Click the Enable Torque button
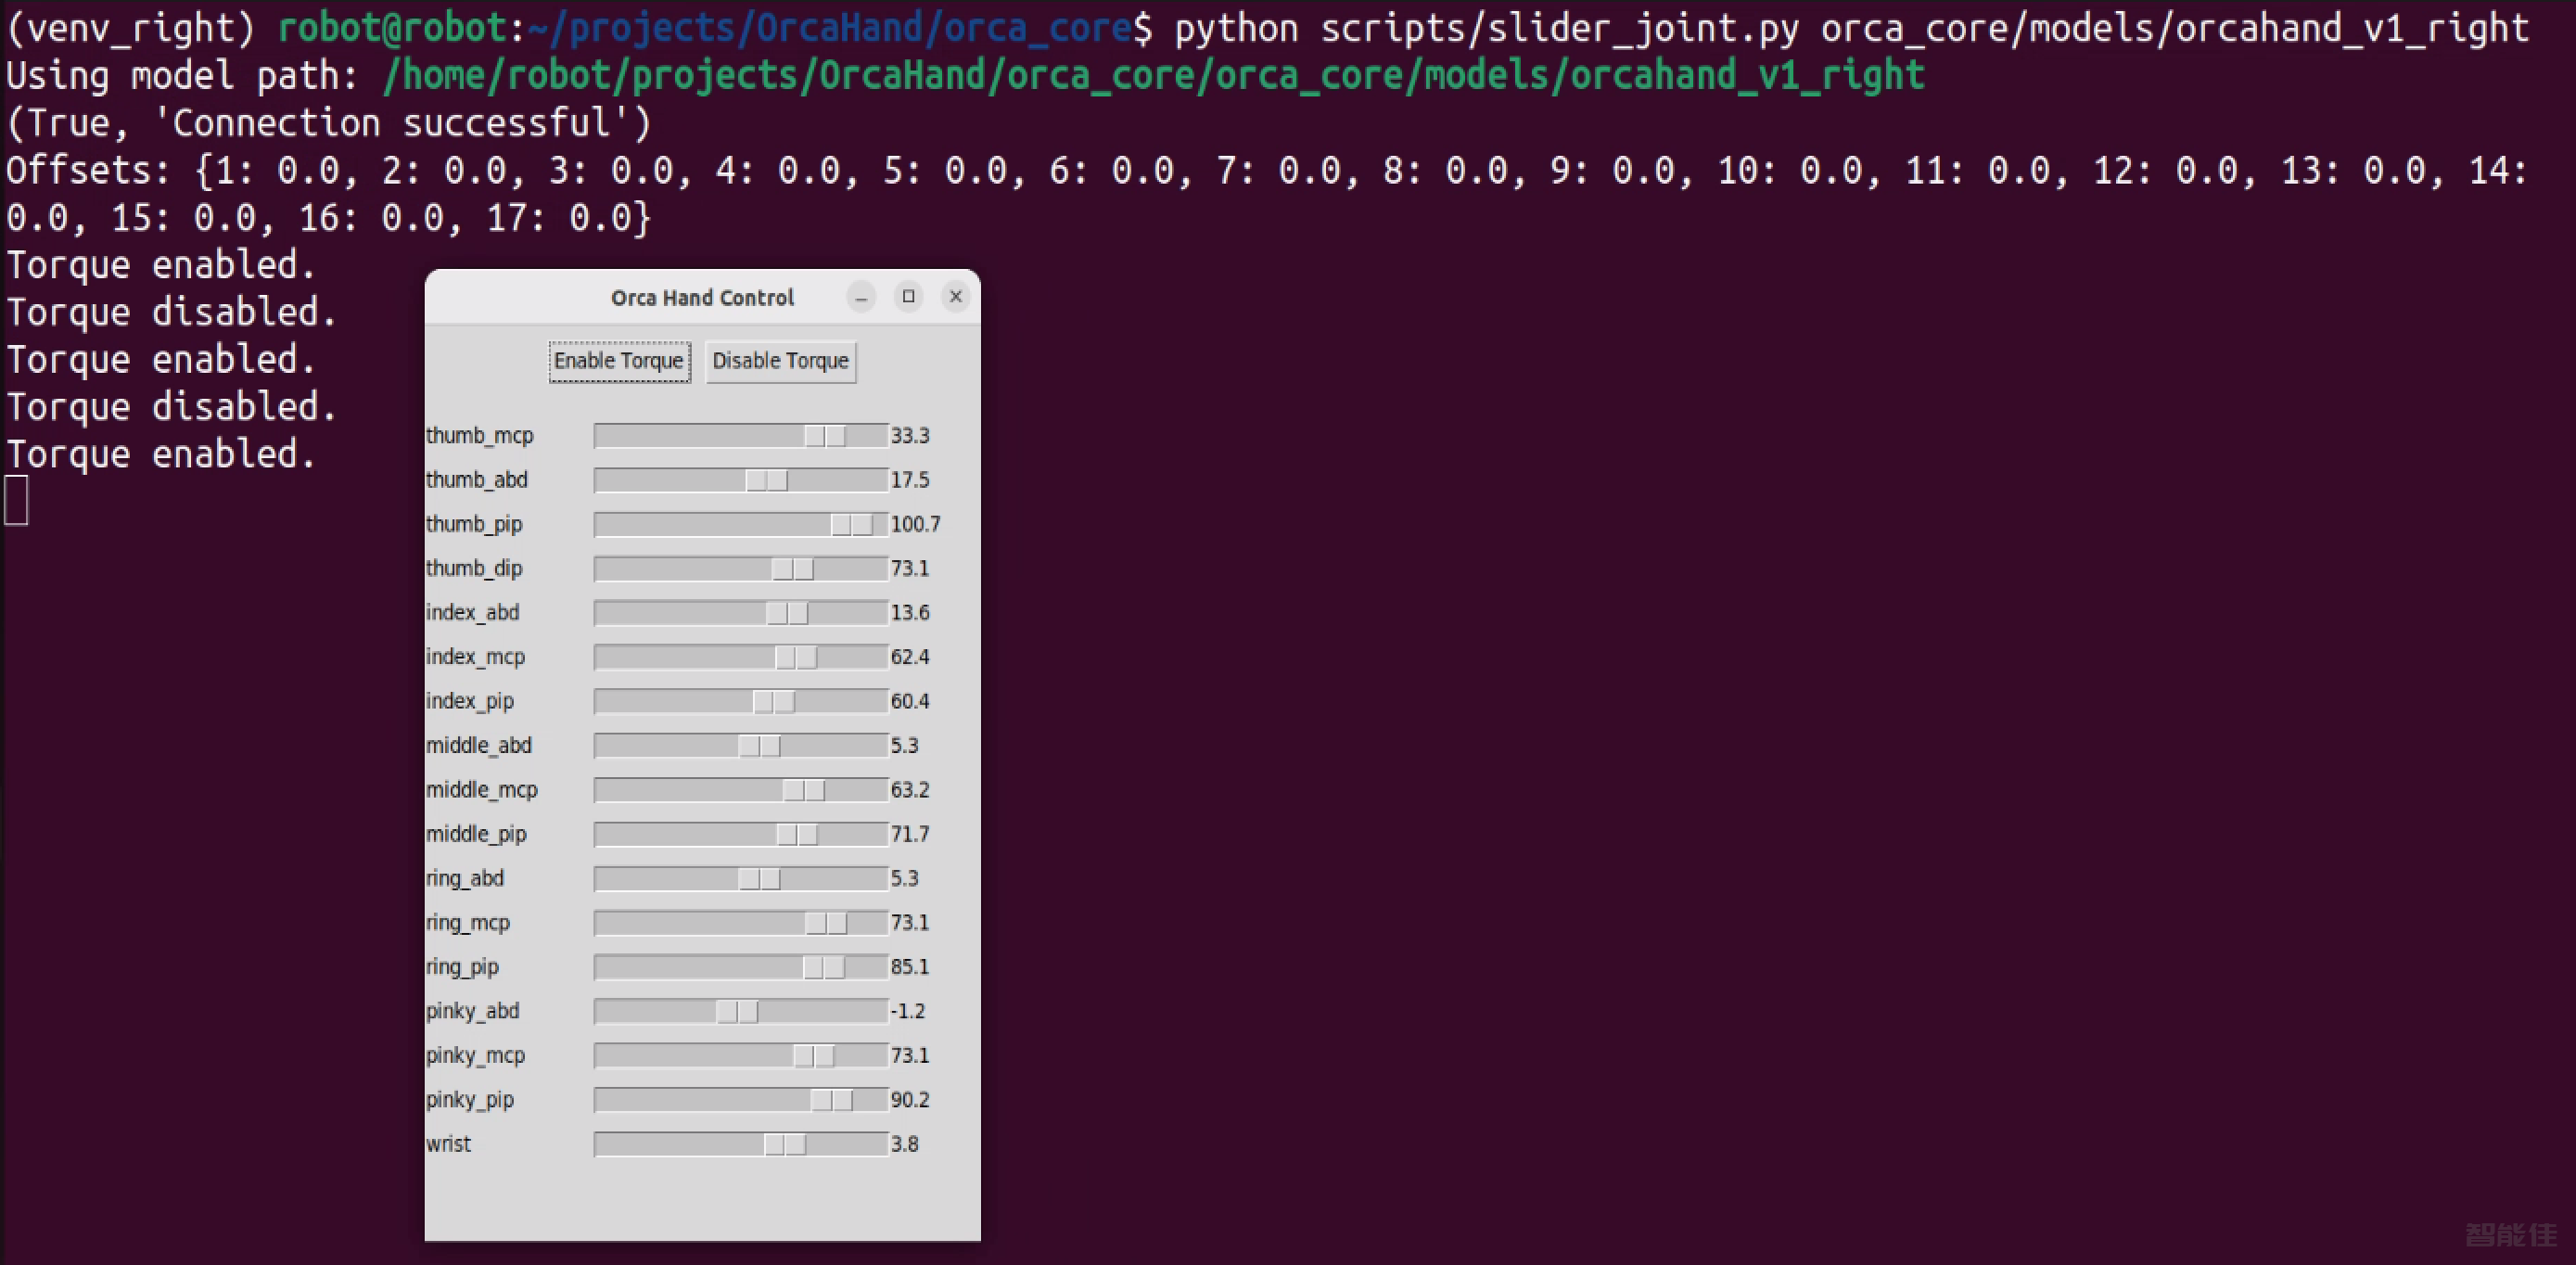 (x=619, y=361)
